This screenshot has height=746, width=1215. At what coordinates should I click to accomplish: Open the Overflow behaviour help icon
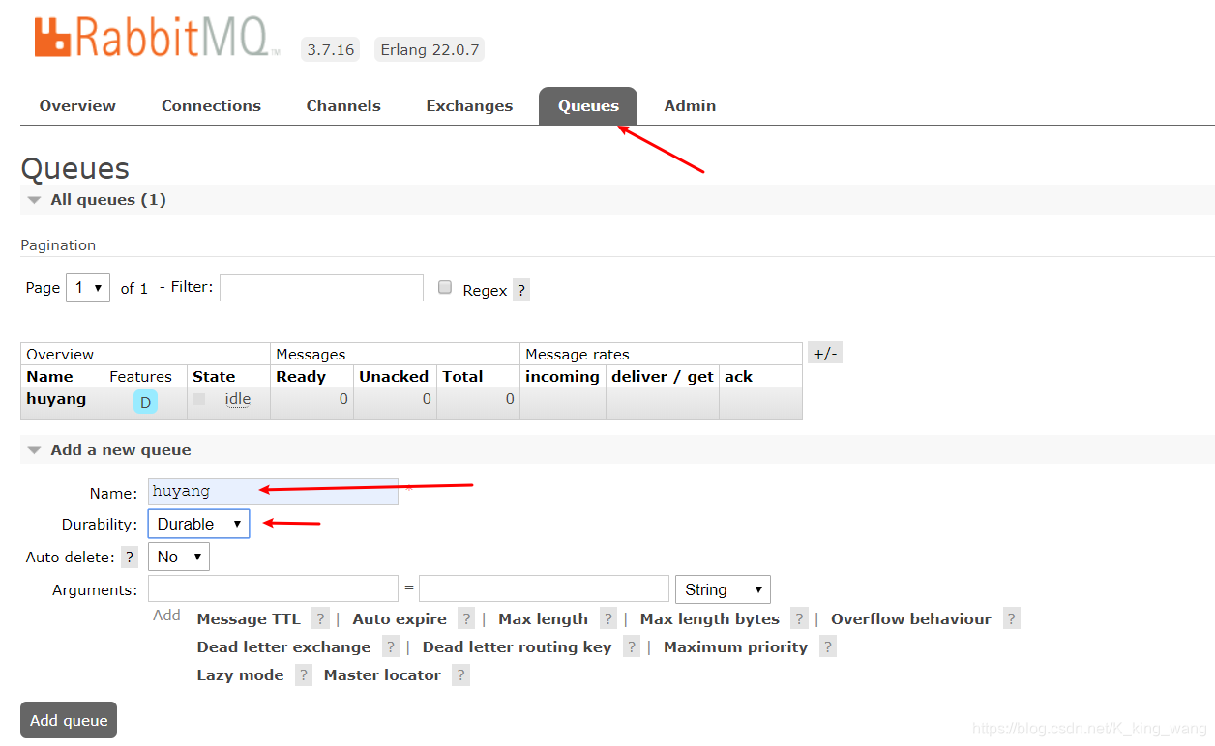pos(1011,619)
